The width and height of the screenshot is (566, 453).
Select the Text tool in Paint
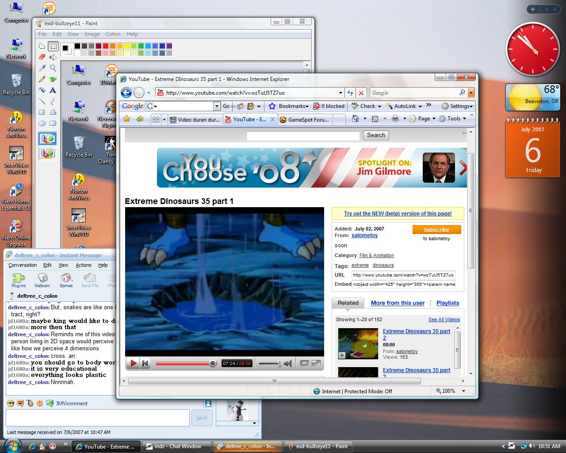[53, 90]
